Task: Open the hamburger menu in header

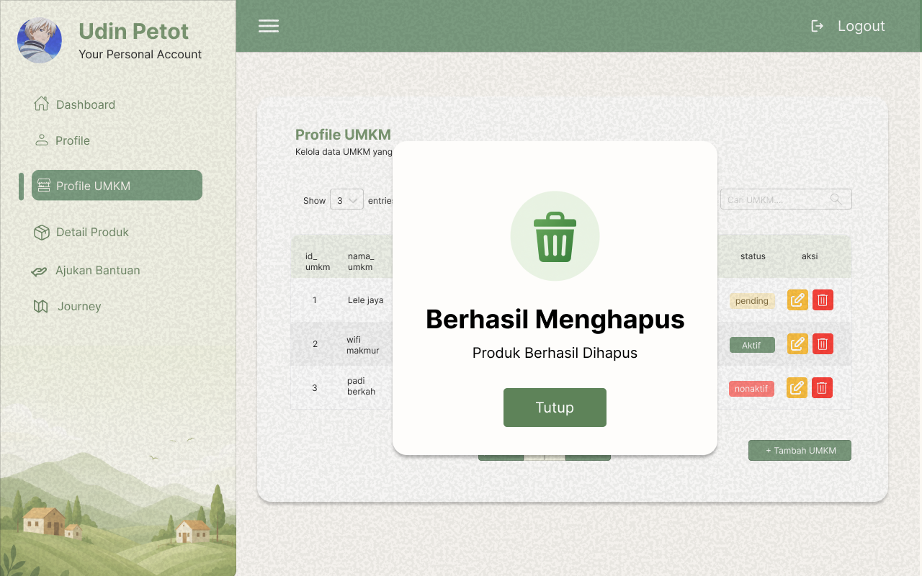Action: (x=269, y=26)
